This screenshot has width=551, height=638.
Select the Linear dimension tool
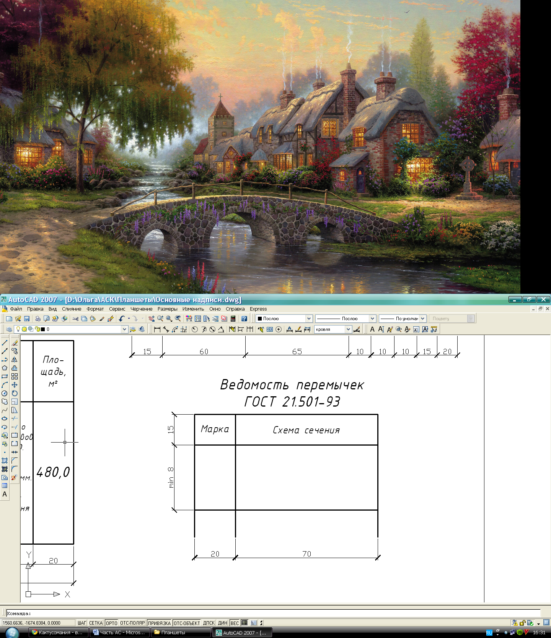(157, 329)
